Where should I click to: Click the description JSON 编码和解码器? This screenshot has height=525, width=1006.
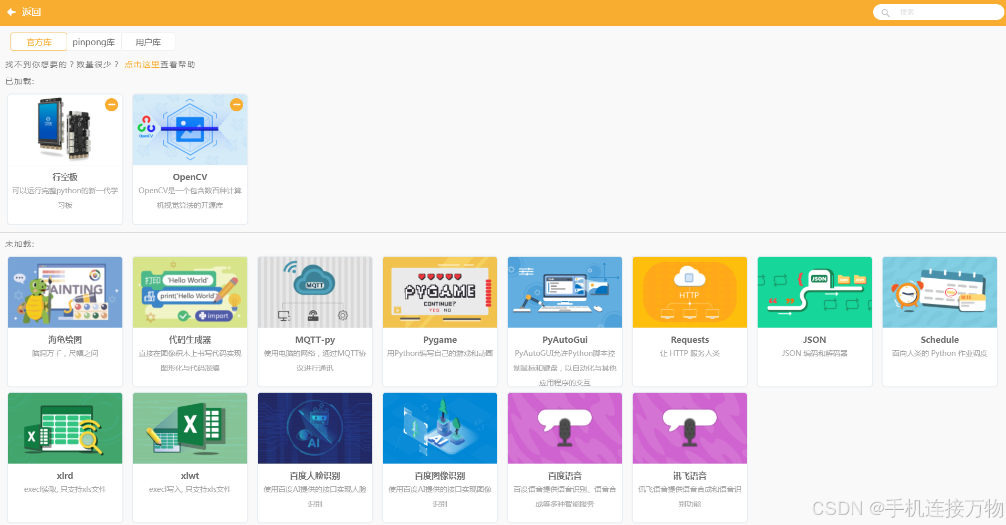pos(815,353)
